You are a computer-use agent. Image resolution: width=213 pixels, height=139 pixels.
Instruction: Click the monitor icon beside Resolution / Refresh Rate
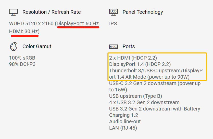point(13,12)
